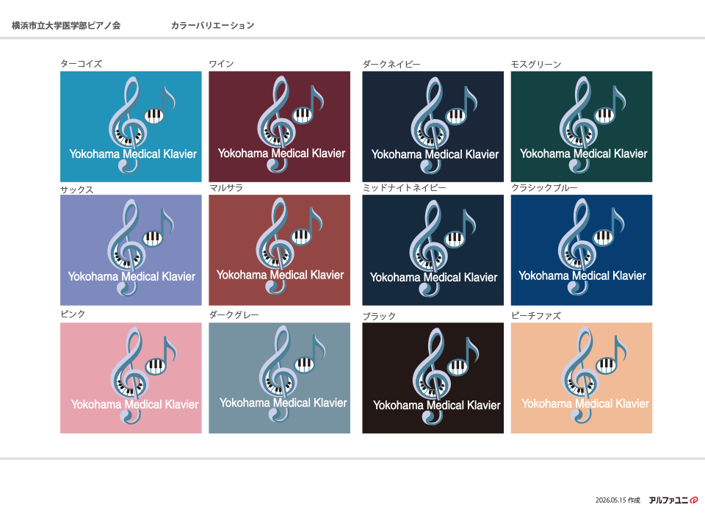Select the マルサラ marsala logo tile
The width and height of the screenshot is (705, 529).
(279, 250)
